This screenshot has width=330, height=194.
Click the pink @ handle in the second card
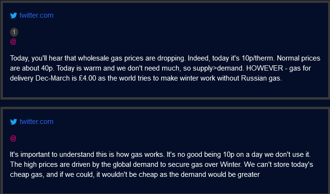point(13,138)
